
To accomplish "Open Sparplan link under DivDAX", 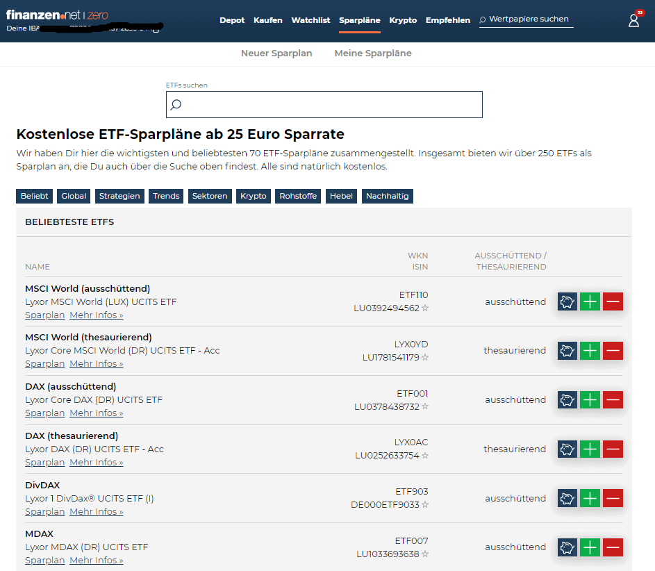I will coord(44,512).
